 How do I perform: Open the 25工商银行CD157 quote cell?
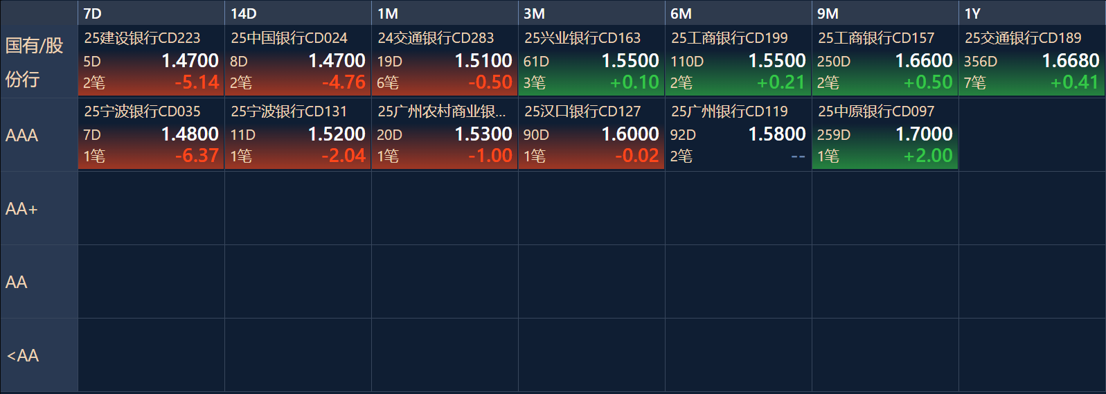click(x=885, y=60)
